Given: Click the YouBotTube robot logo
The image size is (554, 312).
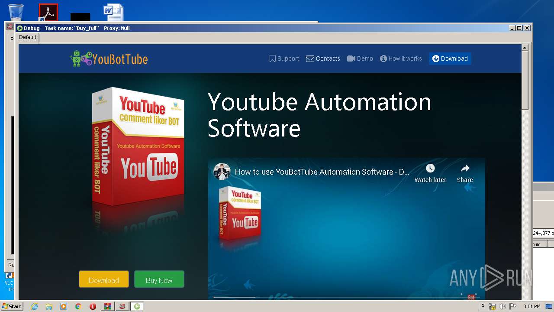Looking at the screenshot, I should (x=109, y=58).
